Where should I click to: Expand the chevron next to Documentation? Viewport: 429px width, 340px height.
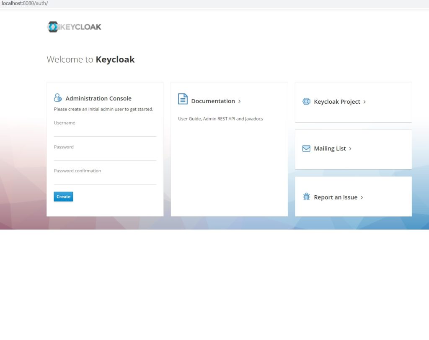coord(239,101)
